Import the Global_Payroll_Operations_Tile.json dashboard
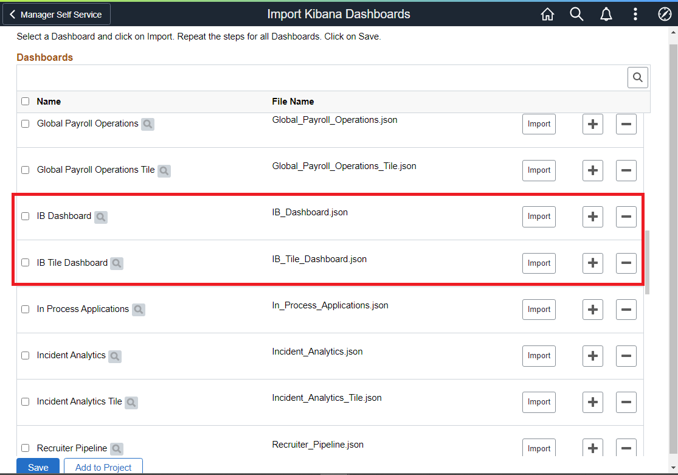Viewport: 678px width, 475px height. click(x=539, y=170)
